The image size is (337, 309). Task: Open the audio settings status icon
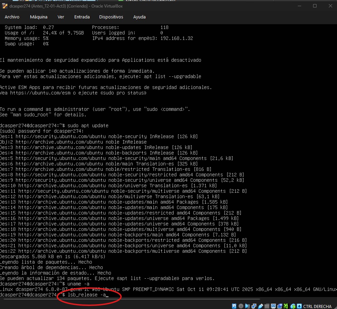(x=247, y=306)
